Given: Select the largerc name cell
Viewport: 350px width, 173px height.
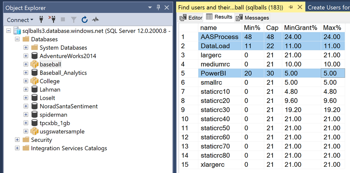Looking at the screenshot, I should click(220, 55).
